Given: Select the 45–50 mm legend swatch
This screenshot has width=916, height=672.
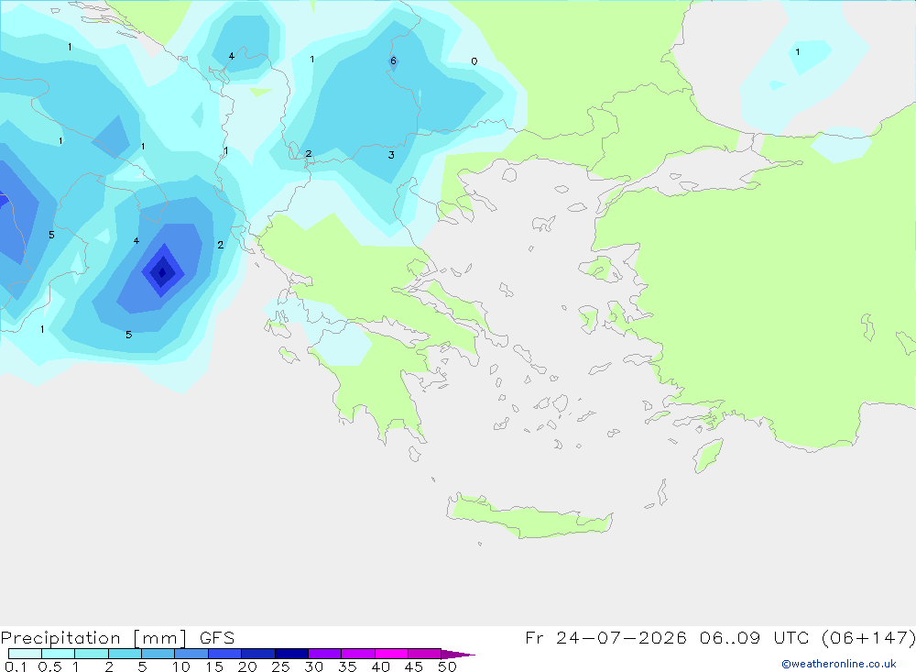Looking at the screenshot, I should pyautogui.click(x=424, y=654).
